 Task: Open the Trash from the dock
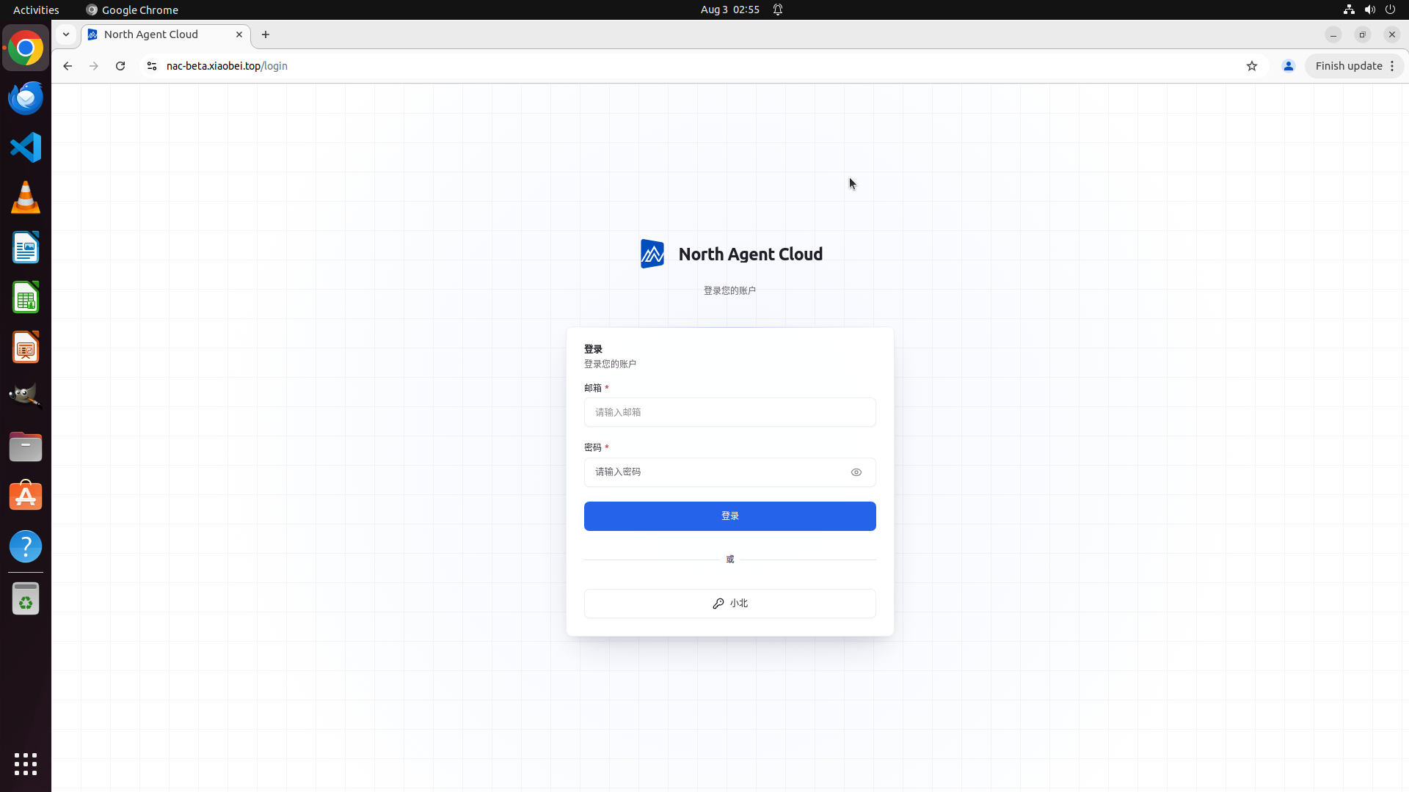coord(26,599)
